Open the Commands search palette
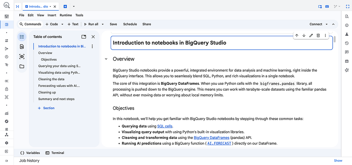The image size is (352, 165). click(30, 24)
